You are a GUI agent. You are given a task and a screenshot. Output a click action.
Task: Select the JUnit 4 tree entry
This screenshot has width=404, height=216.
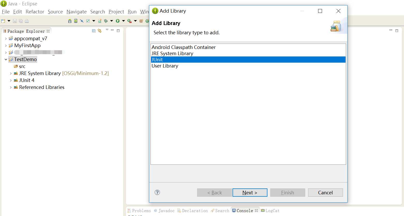click(x=27, y=80)
